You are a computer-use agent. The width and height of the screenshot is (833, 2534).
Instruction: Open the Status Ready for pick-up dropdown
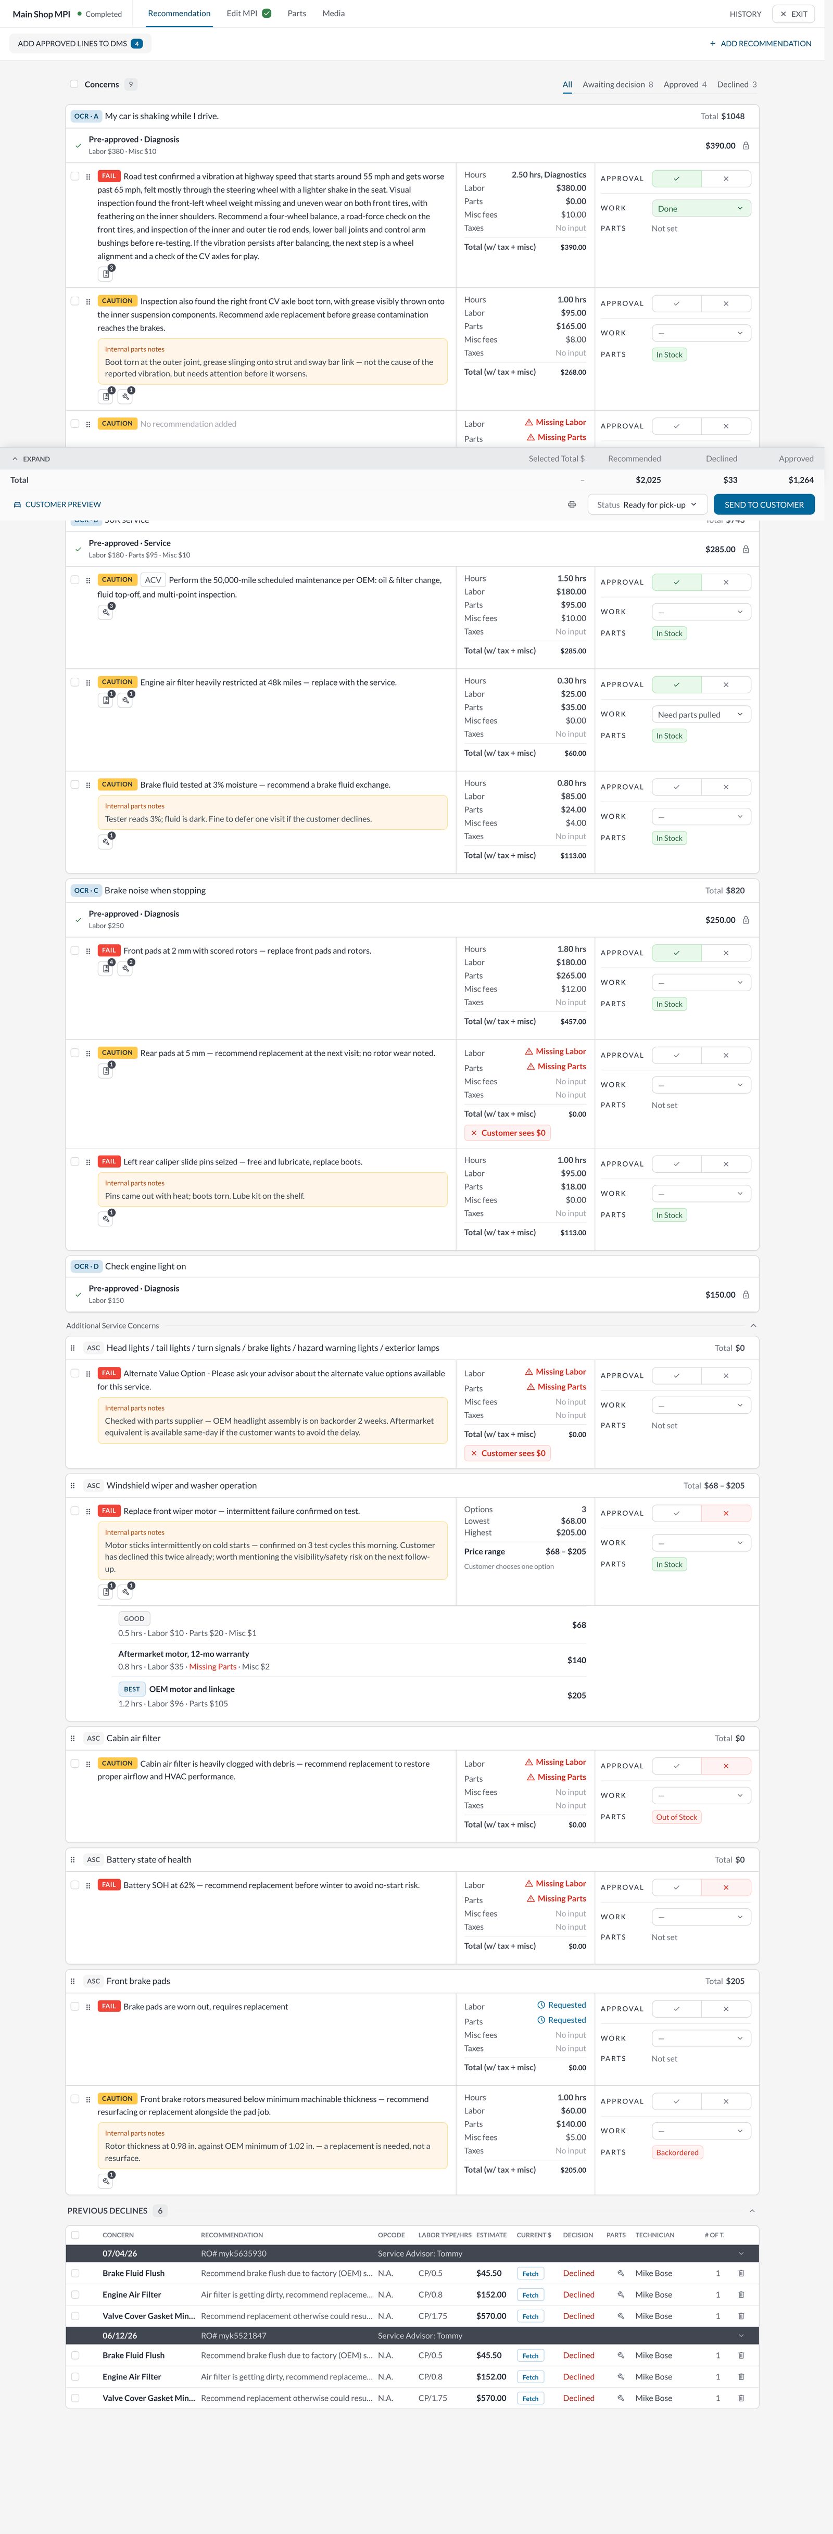coord(647,504)
